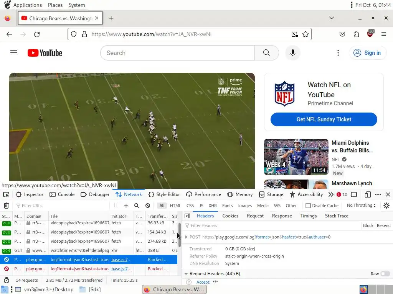Image resolution: width=393 pixels, height=294 pixels.
Task: Click the Sign in button
Action: [x=367, y=53]
